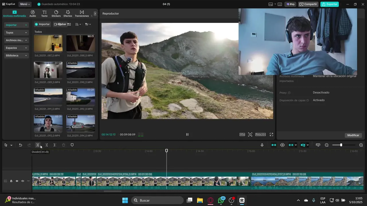The image size is (367, 206).
Task: Open video track more options (three dots)
Action: pyautogui.click(x=28, y=181)
